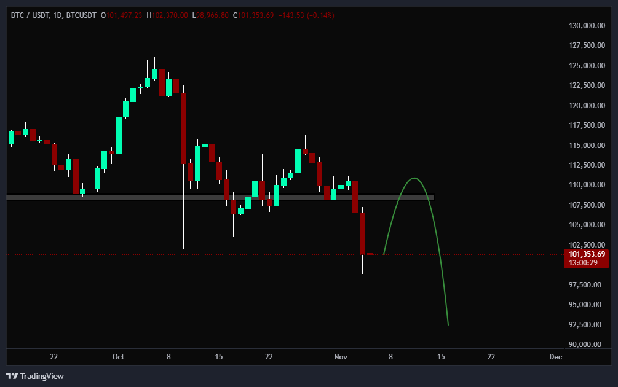Click the low price value 98,966.80
The image size is (618, 387).
212,15
